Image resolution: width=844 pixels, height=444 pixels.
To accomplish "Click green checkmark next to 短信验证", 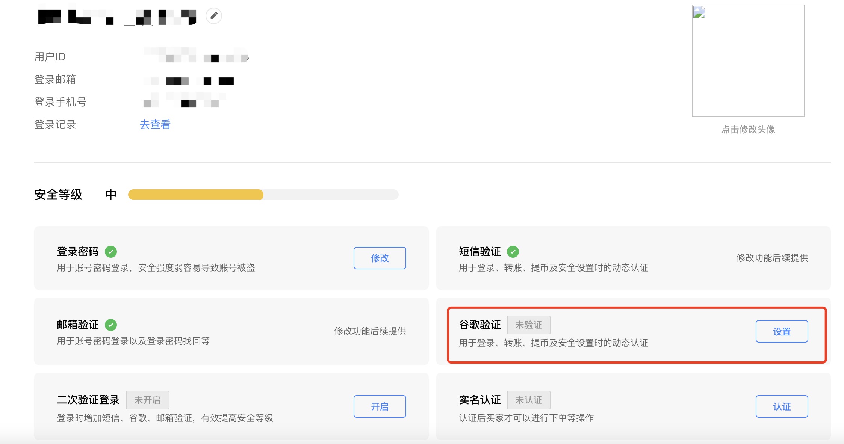I will click(x=513, y=251).
